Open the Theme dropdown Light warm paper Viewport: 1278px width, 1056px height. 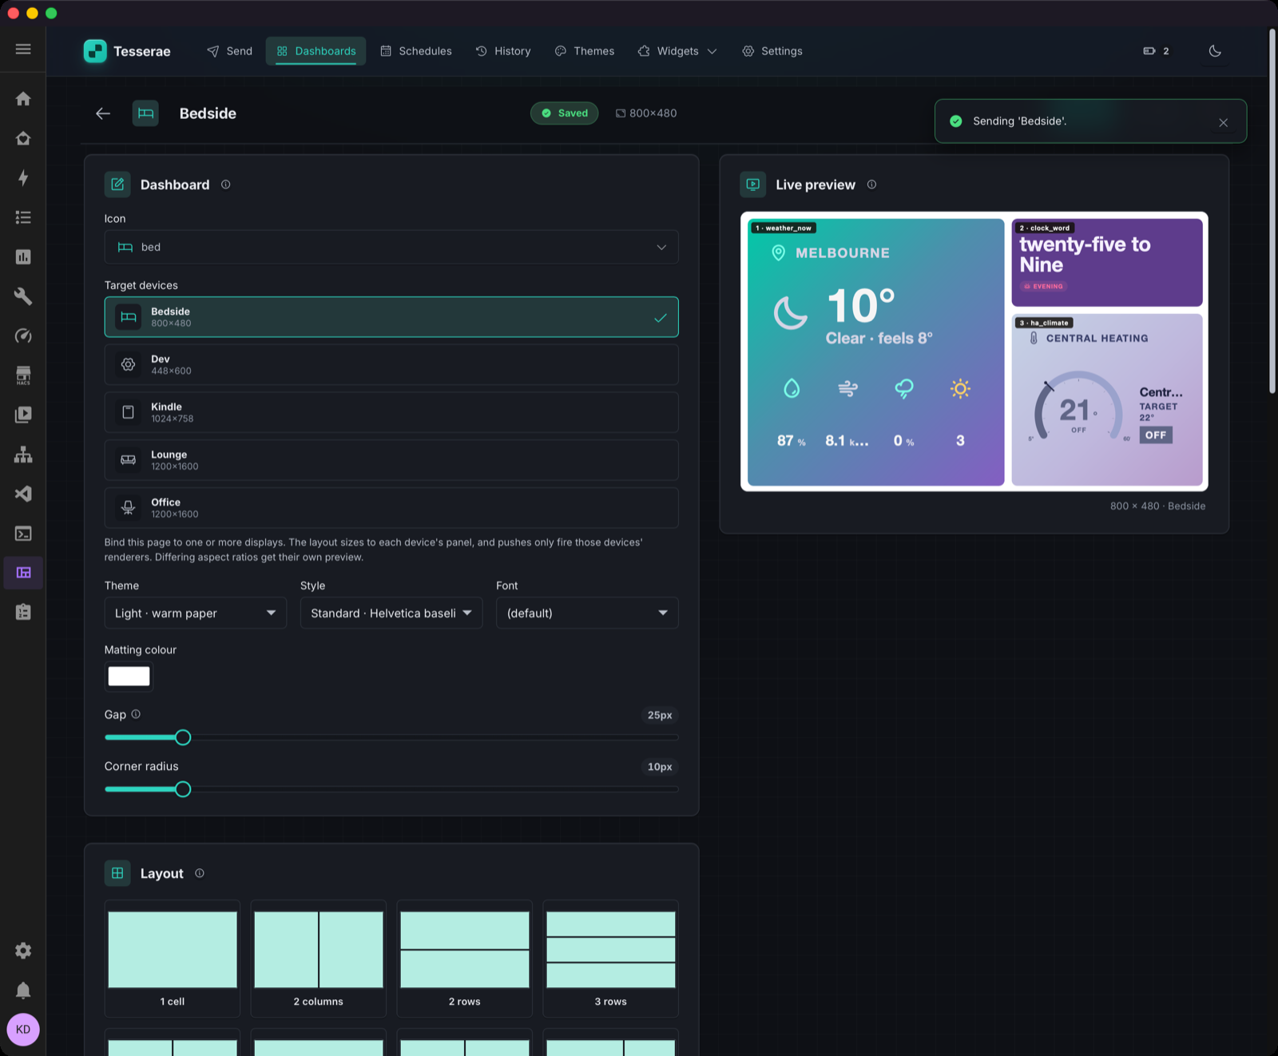(x=195, y=613)
